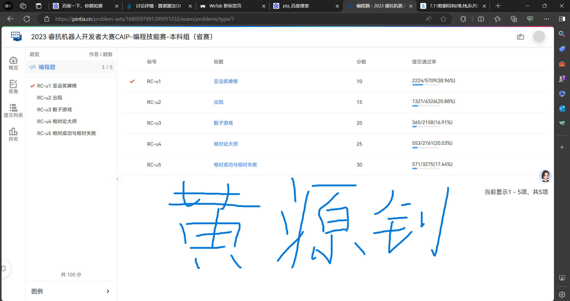Image resolution: width=570 pixels, height=301 pixels.
Task: Open the problem set clipboard icon
Action: 520,37
